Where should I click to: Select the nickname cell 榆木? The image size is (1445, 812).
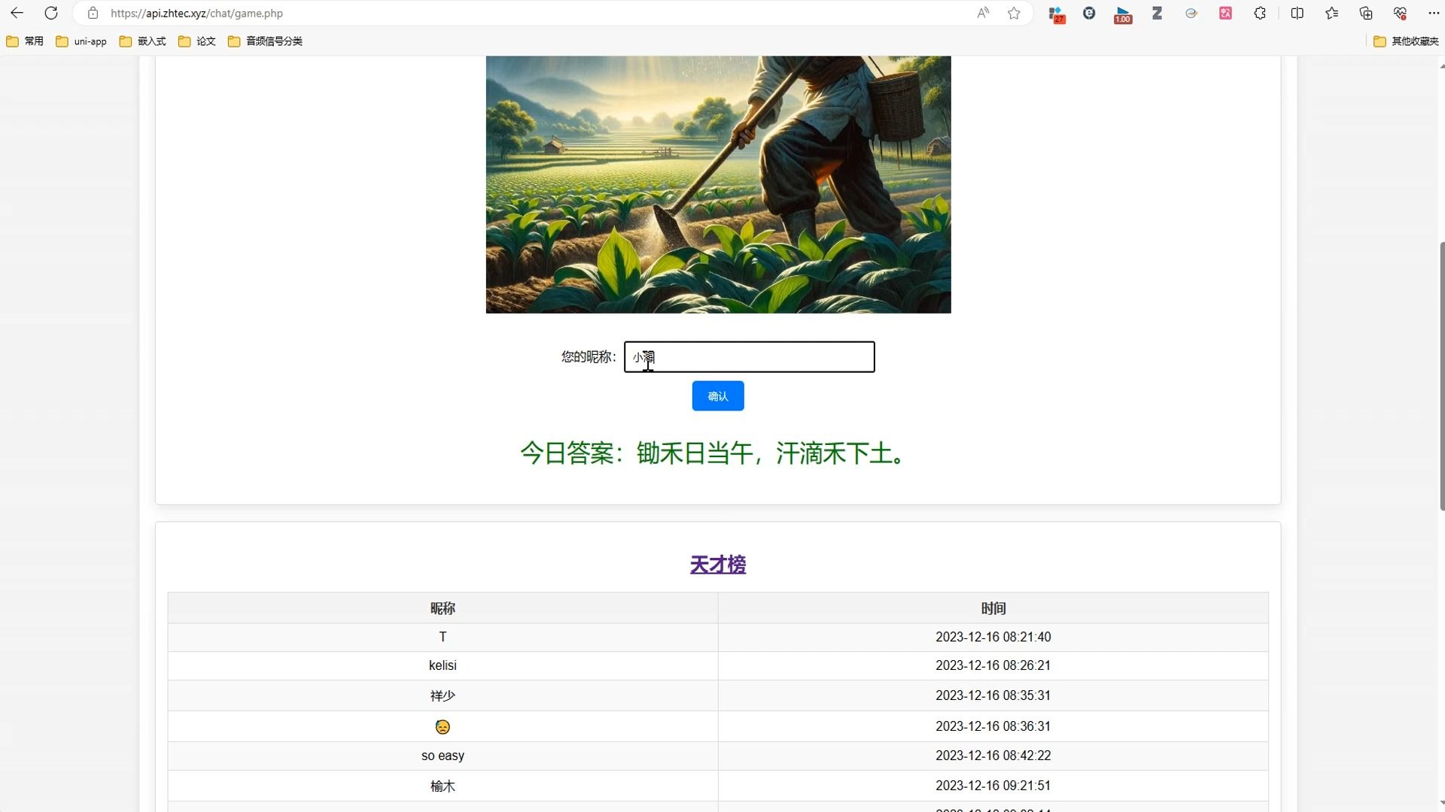(443, 786)
